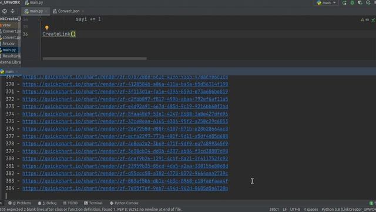
Task: Open output link number 378
Action: 125,144
